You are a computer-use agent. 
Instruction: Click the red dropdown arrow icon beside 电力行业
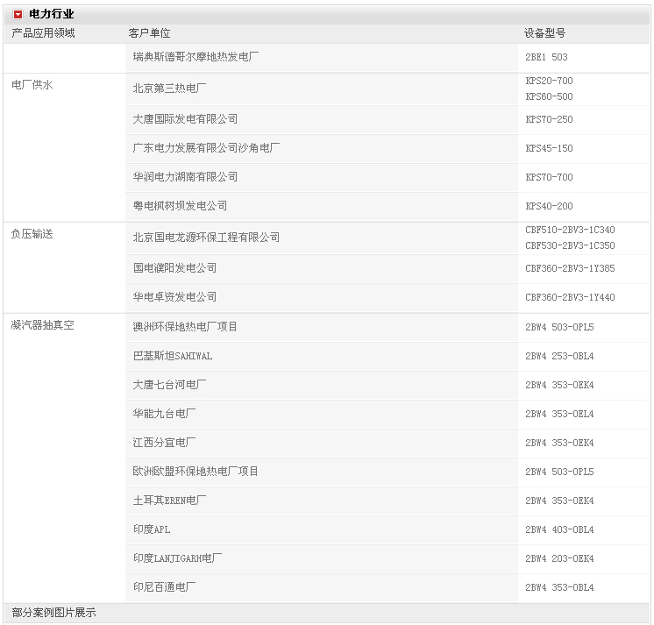(x=18, y=15)
